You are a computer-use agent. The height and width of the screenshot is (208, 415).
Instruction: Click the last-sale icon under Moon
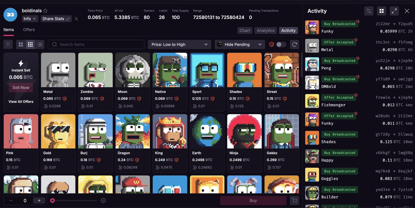pyautogui.click(x=120, y=106)
